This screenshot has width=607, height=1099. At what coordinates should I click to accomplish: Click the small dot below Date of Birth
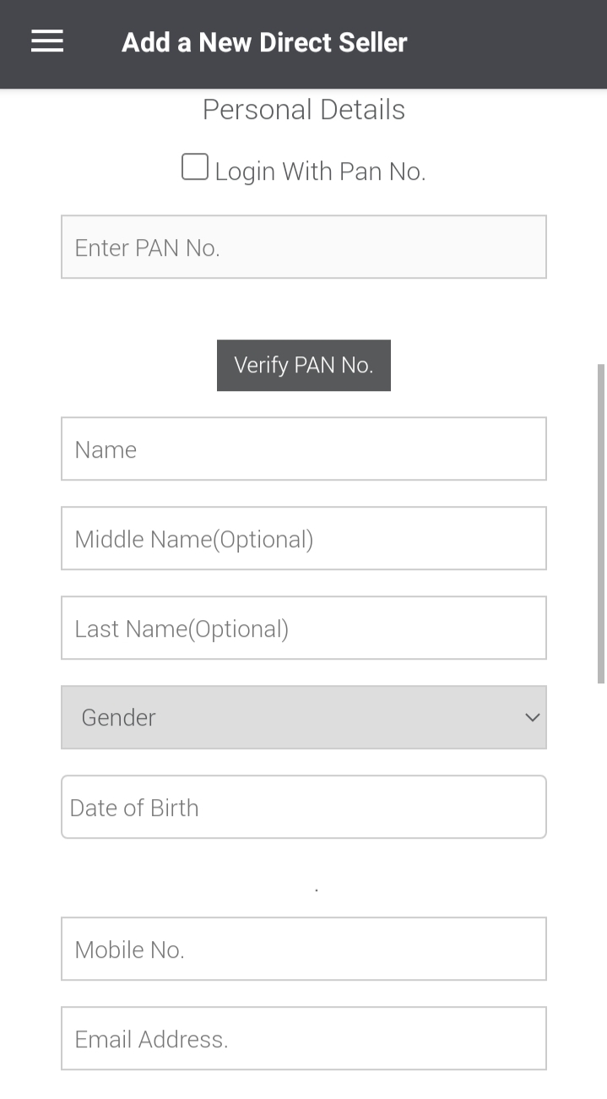click(x=317, y=890)
